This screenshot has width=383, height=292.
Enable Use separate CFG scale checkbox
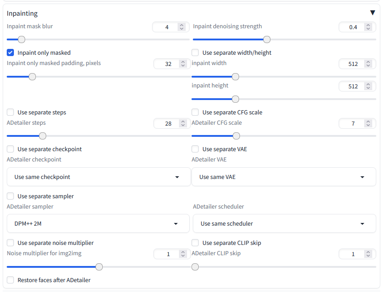pyautogui.click(x=195, y=112)
